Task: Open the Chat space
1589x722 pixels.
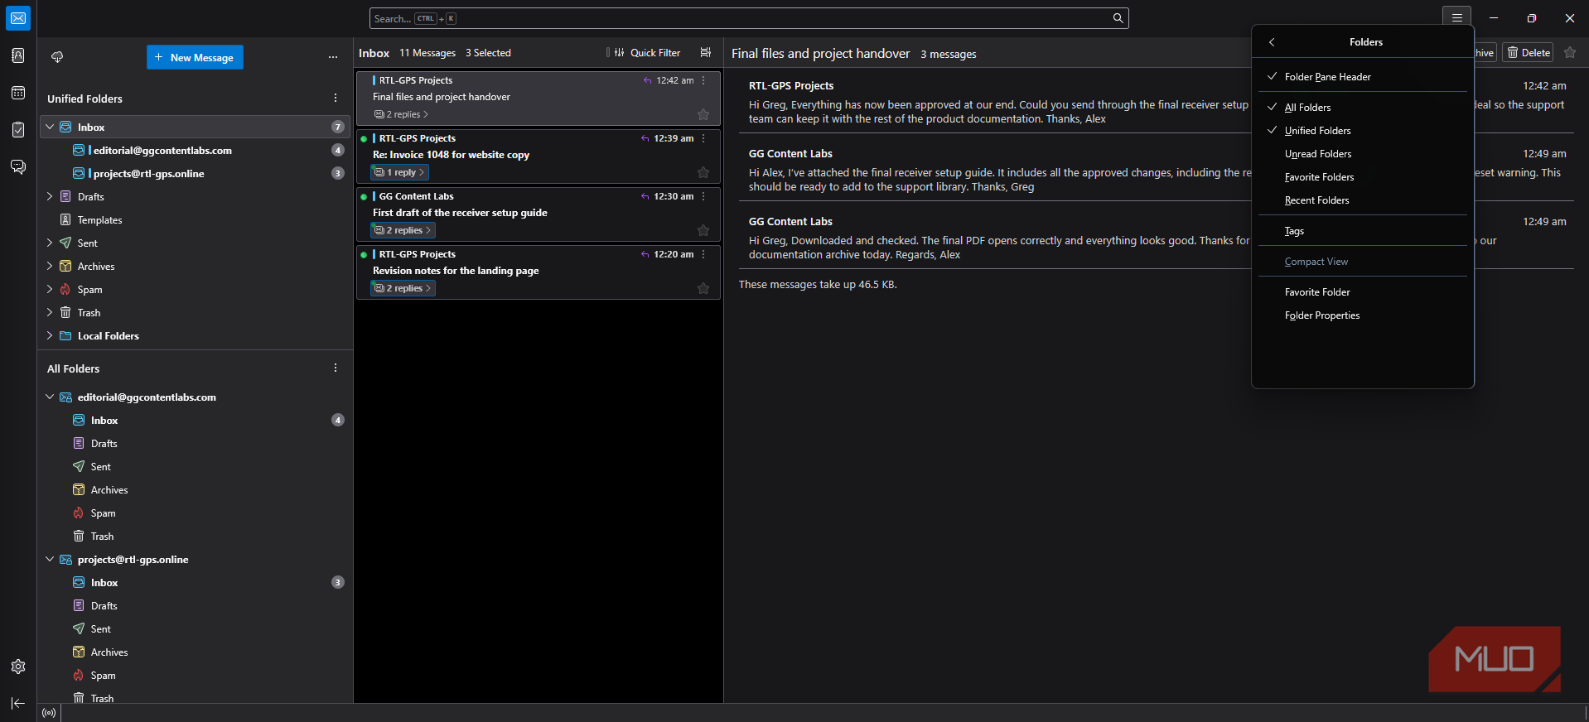Action: 18,167
